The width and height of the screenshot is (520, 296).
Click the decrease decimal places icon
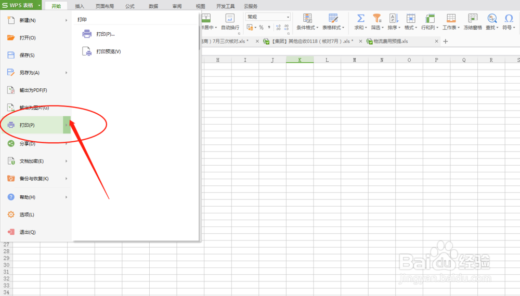pyautogui.click(x=286, y=28)
